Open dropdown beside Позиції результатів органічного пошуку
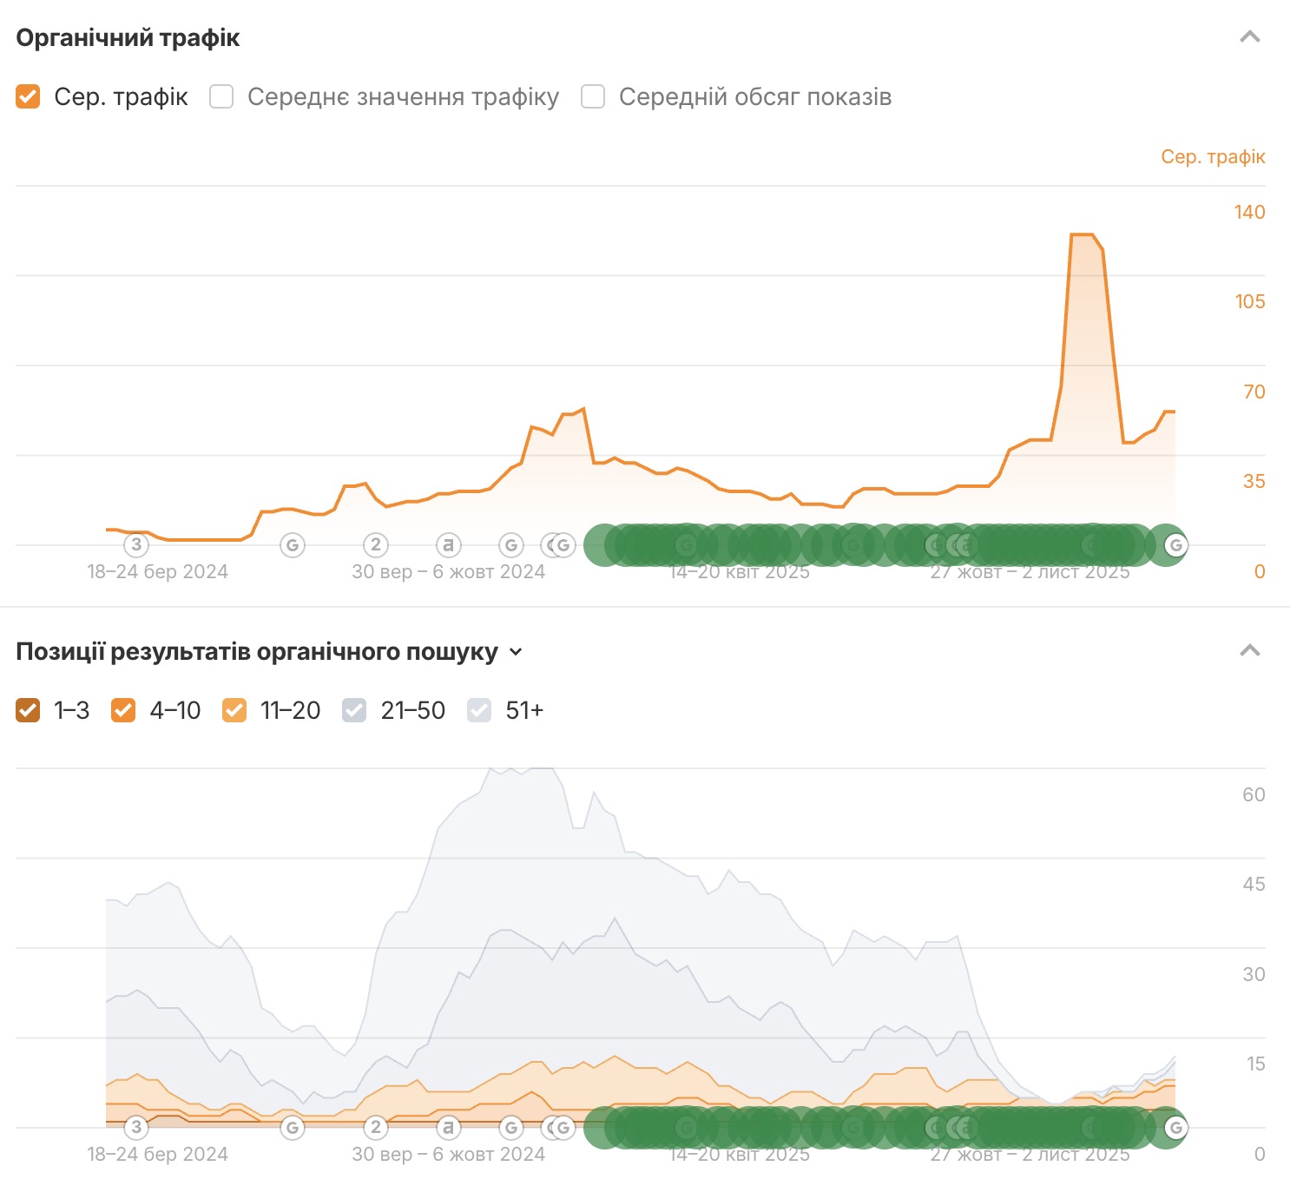Viewport: 1290px width, 1179px height. [x=516, y=652]
